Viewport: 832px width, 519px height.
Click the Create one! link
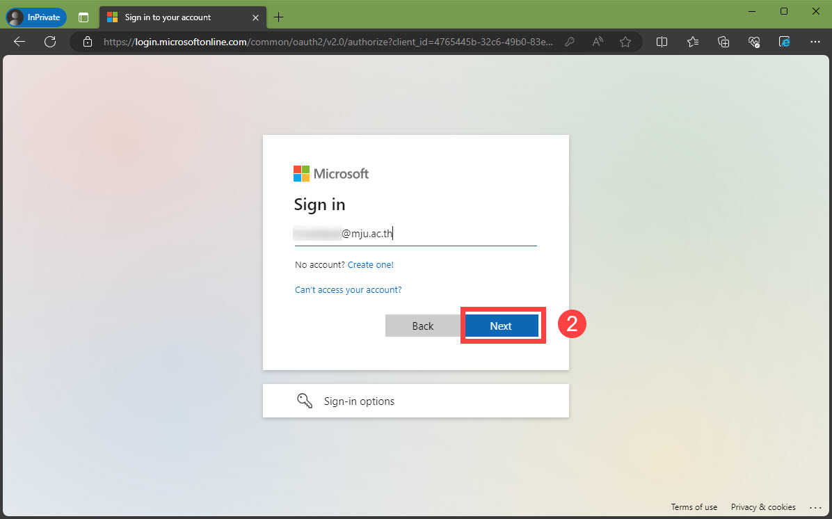tap(370, 265)
